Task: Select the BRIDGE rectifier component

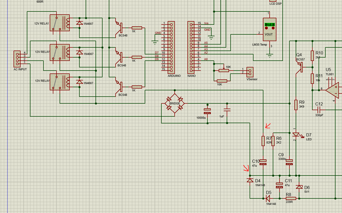Action: click(174, 103)
